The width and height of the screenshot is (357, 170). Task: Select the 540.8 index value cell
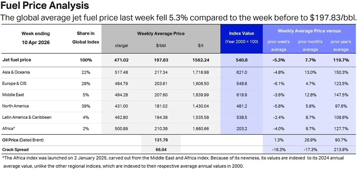click(241, 60)
